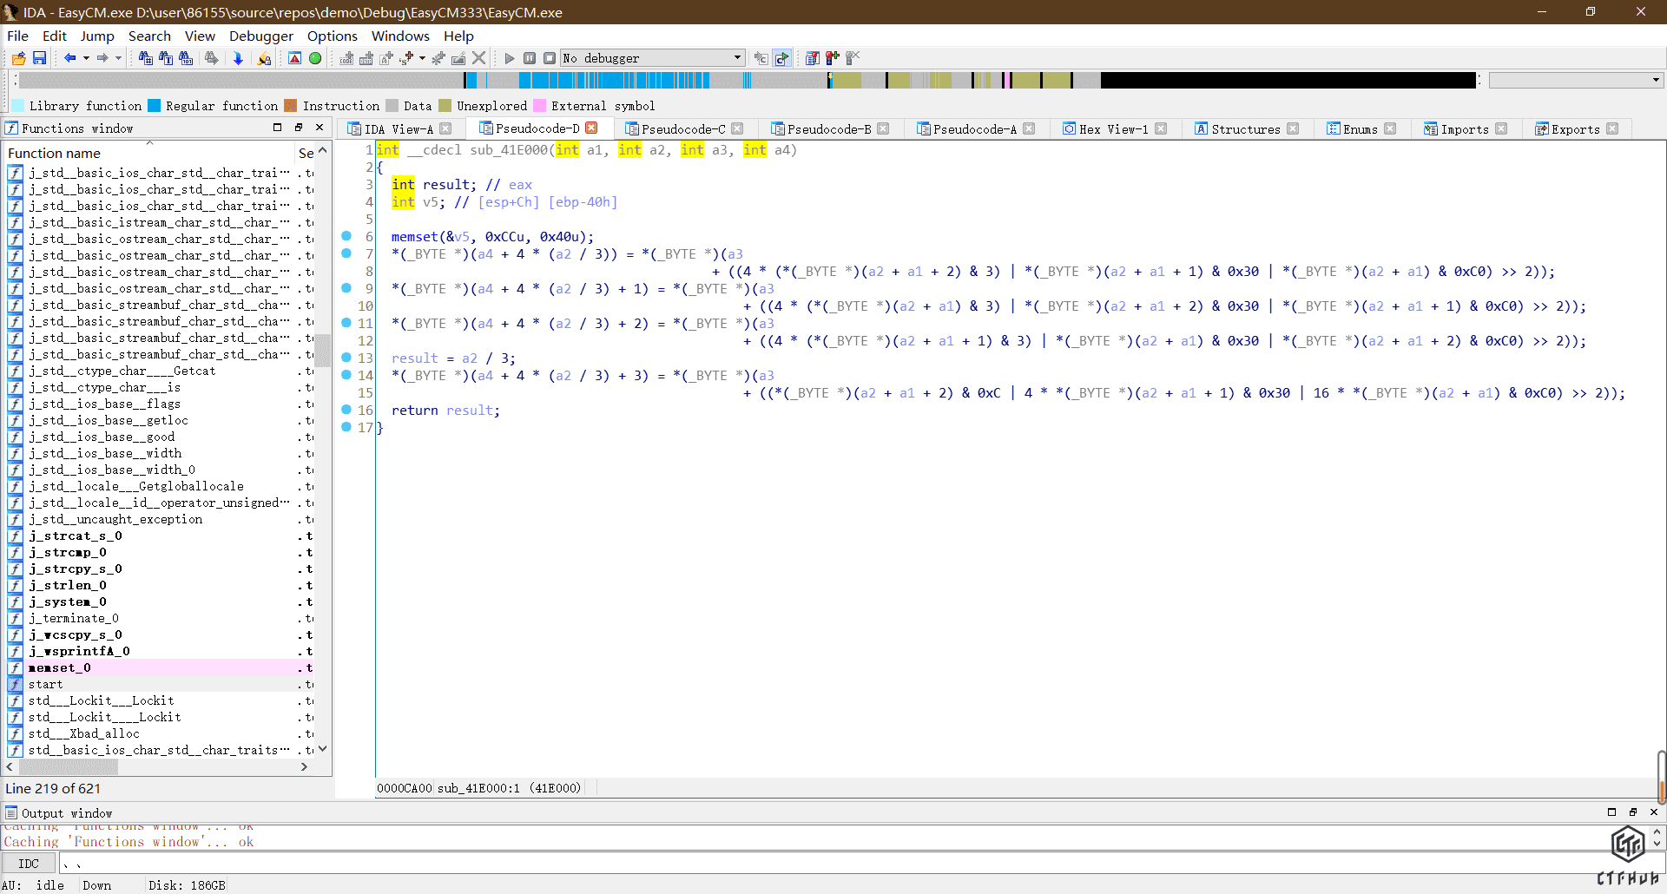Click the open file toolbar icon
Image resolution: width=1667 pixels, height=894 pixels.
pyautogui.click(x=18, y=58)
